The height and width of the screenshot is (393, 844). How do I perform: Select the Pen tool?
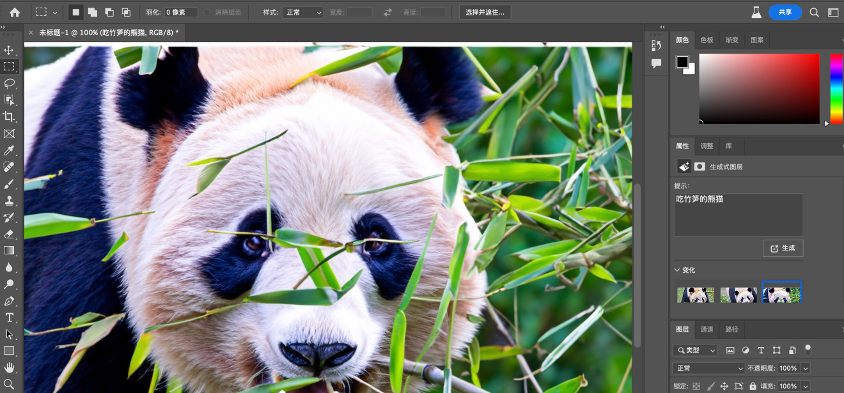coord(9,301)
